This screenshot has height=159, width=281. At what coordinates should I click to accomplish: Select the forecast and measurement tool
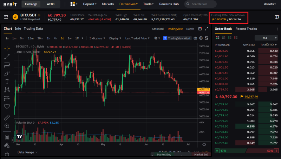click(7, 98)
